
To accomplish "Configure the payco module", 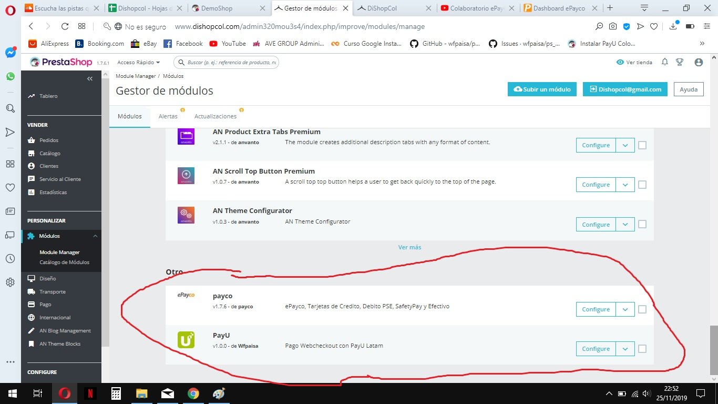I will point(596,309).
